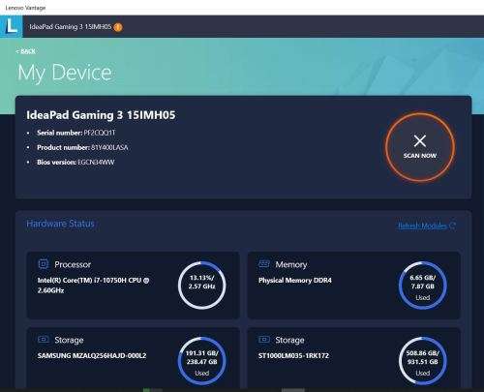Click the SAMSUNG MZALQ256HAJD-000L2 drive name

(x=92, y=355)
